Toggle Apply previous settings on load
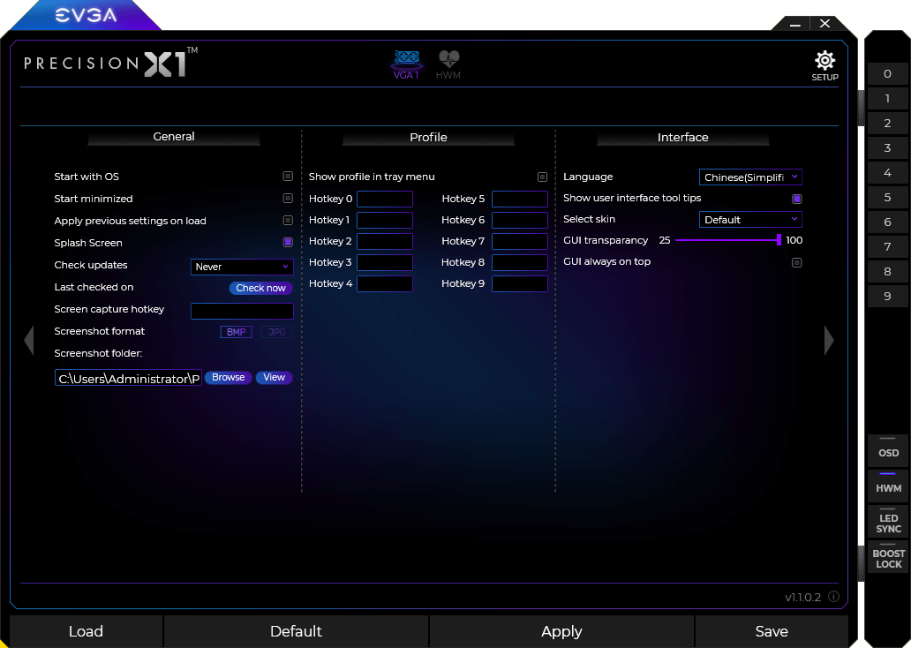Image resolution: width=911 pixels, height=648 pixels. tap(288, 220)
